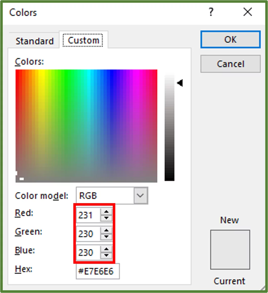Viewport: 268px width, 293px height.
Task: Increase the Red value with up arrow
Action: 106,212
